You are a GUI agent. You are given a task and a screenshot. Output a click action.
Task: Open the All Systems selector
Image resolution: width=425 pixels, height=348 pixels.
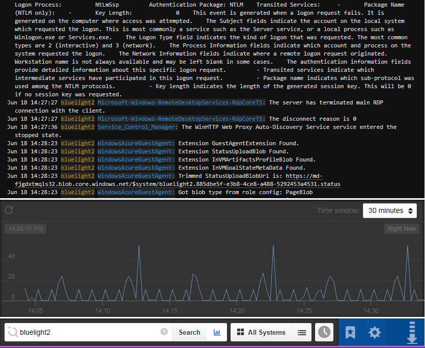pyautogui.click(x=261, y=332)
